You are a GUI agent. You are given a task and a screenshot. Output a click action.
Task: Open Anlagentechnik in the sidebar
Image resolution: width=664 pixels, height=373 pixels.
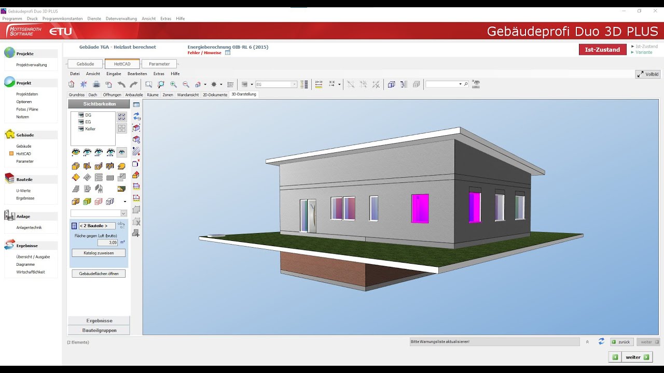[x=29, y=227]
